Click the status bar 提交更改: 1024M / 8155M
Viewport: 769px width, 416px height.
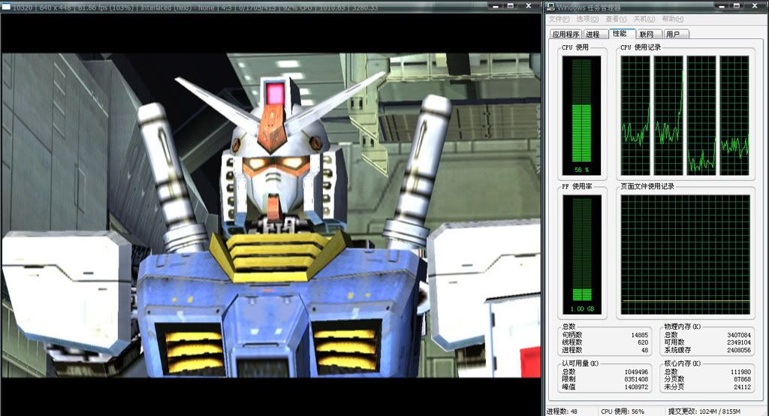coord(704,411)
